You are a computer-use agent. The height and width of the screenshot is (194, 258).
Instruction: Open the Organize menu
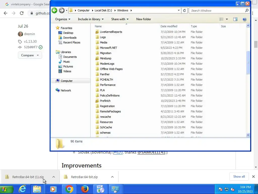tap(63, 19)
